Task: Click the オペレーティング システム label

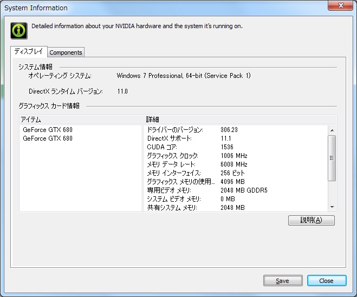Action: coord(60,76)
